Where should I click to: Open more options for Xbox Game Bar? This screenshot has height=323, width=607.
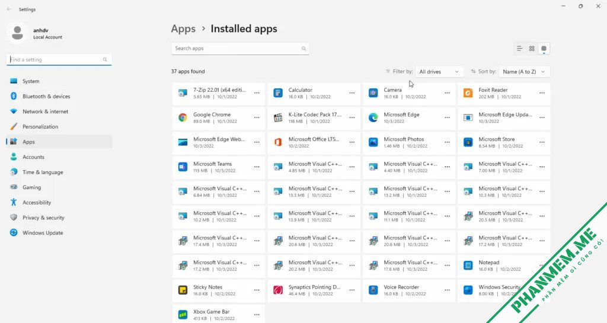point(257,315)
